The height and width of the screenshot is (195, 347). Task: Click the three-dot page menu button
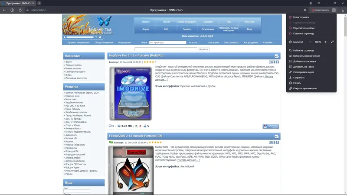tap(334, 10)
